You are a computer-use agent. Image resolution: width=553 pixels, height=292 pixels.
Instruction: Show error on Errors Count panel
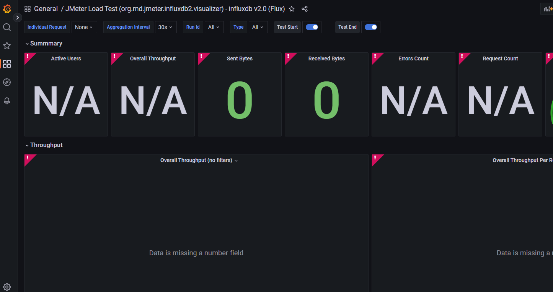(x=376, y=57)
